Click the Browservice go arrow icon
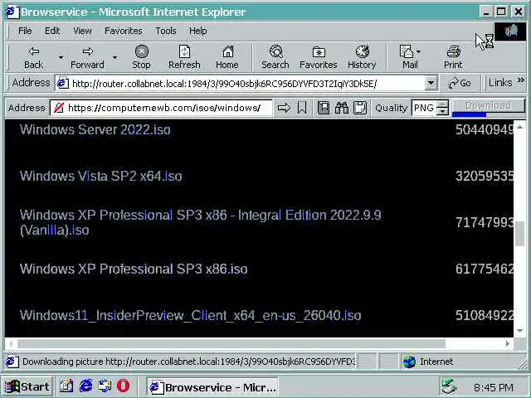Viewport: 531px width, 398px height. point(284,108)
